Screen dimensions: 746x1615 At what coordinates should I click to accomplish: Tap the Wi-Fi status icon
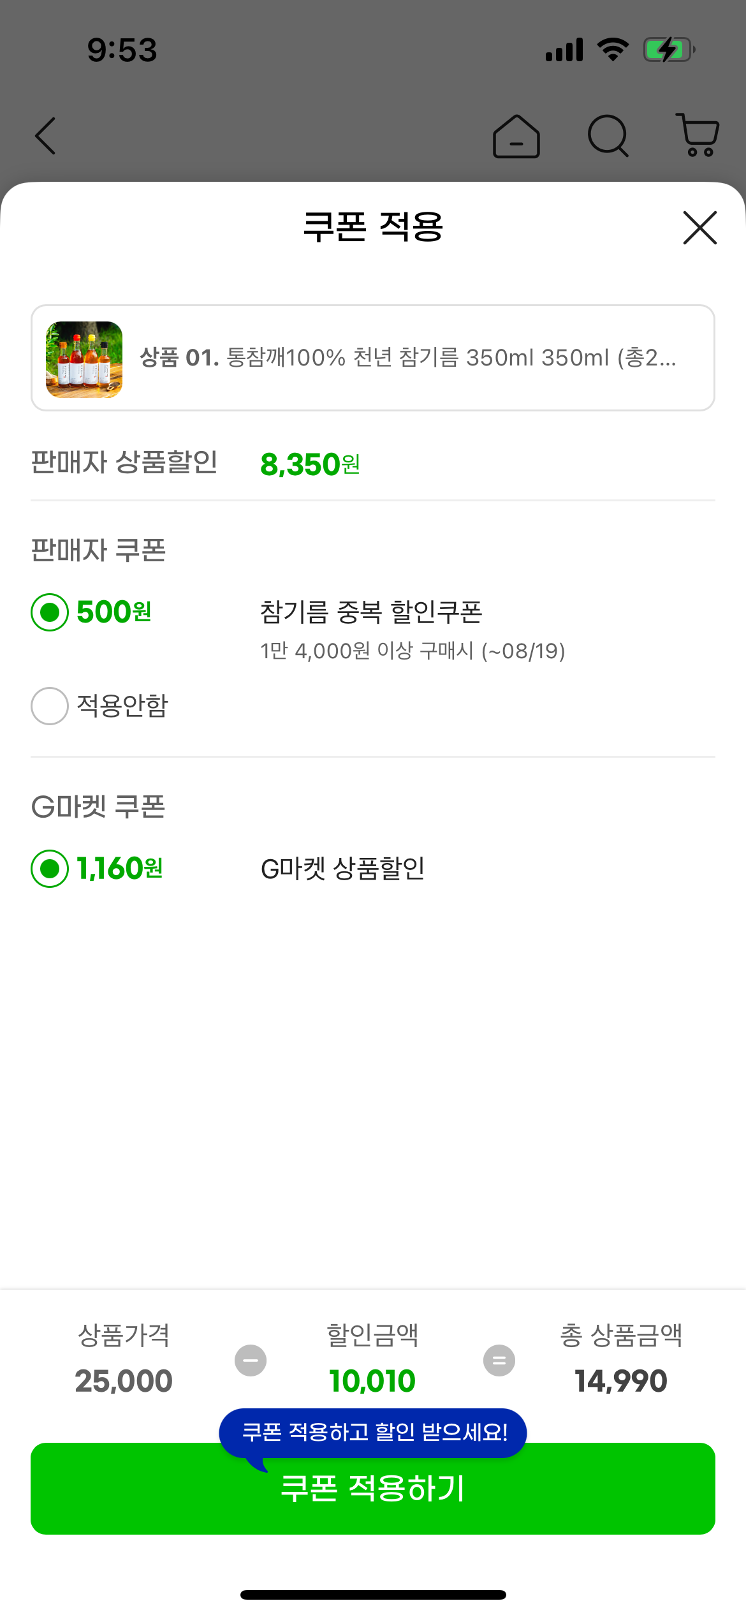point(613,50)
